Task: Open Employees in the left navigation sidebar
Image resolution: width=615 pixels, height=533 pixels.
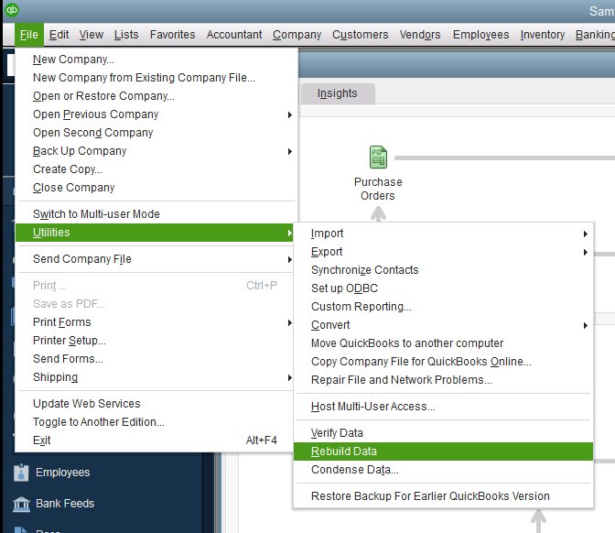Action: (63, 473)
